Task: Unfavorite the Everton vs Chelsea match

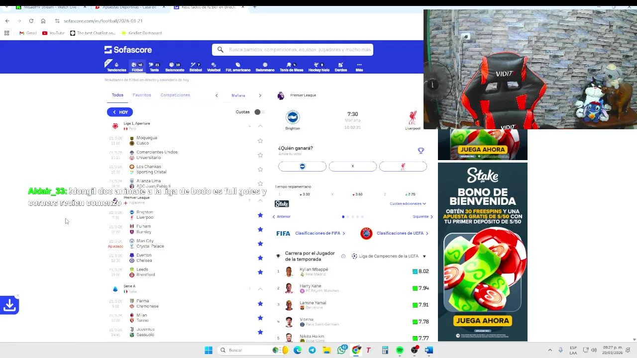Action: click(x=260, y=258)
